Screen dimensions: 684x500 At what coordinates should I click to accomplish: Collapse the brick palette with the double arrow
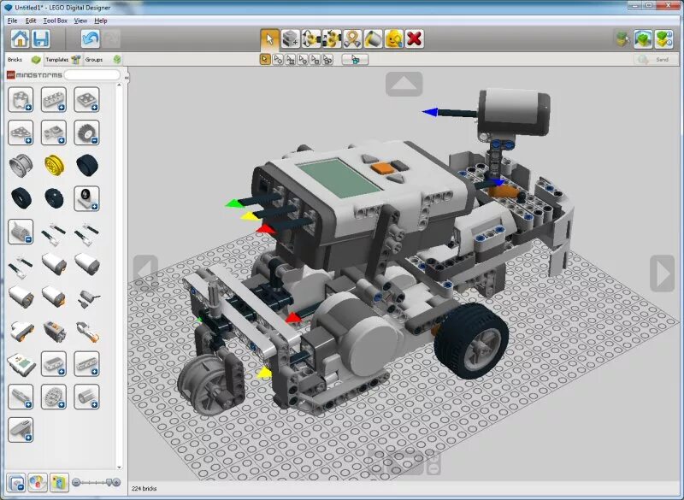pyautogui.click(x=127, y=78)
